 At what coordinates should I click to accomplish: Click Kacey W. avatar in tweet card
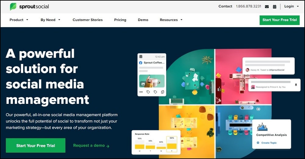click(x=247, y=70)
